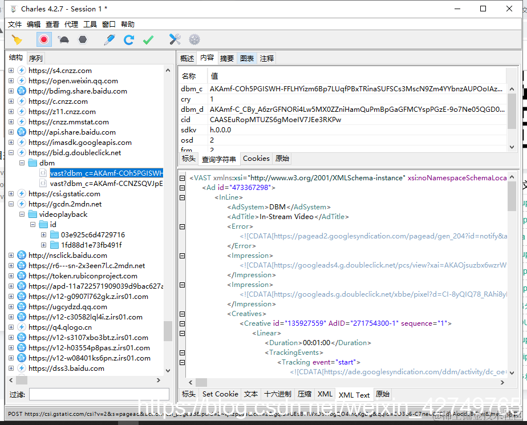
Task: Switch to the 图表 tab
Action: point(247,59)
